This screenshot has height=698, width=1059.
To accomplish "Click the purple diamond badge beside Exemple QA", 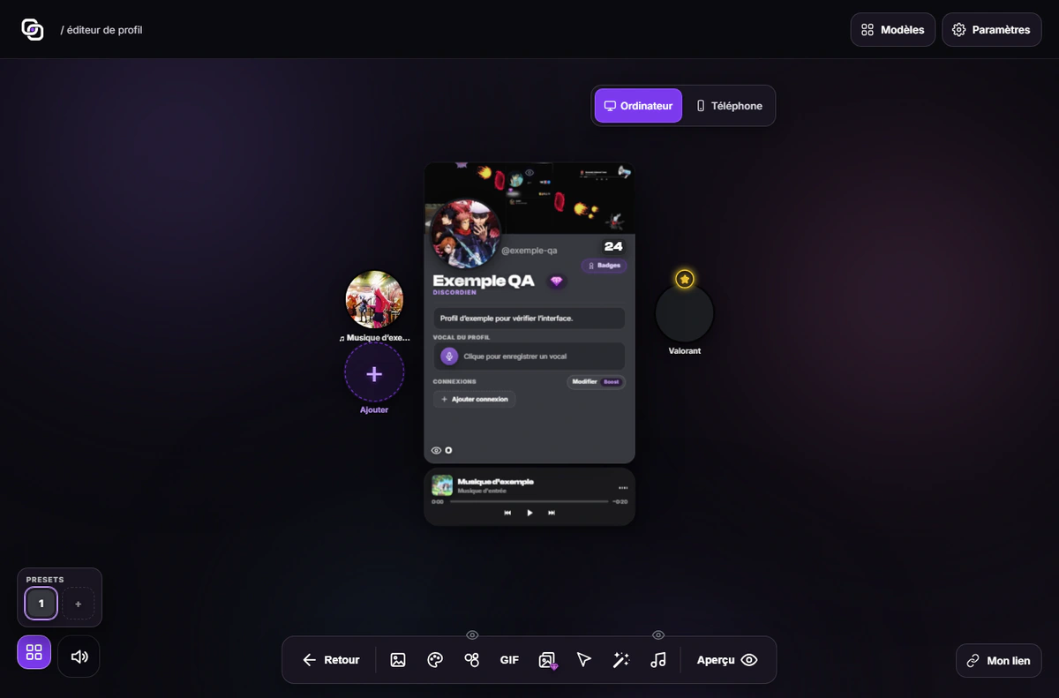I will pos(556,281).
